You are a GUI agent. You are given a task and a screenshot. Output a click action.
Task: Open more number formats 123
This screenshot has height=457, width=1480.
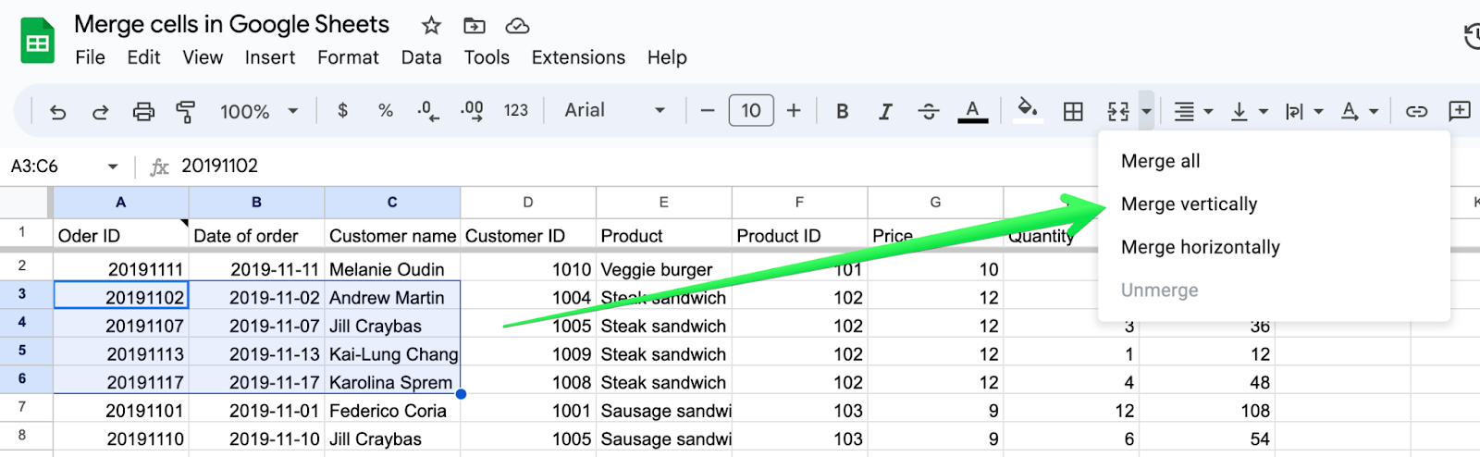516,111
